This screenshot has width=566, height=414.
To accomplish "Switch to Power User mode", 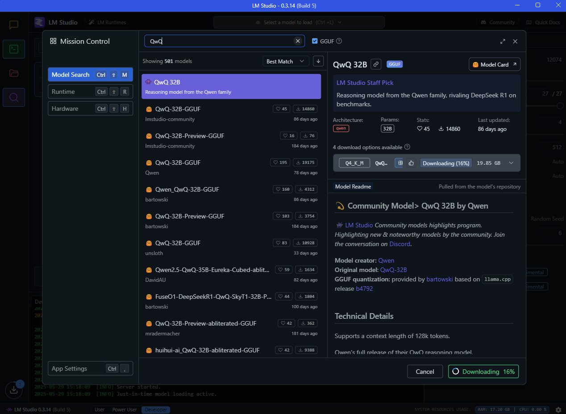I will [x=125, y=410].
